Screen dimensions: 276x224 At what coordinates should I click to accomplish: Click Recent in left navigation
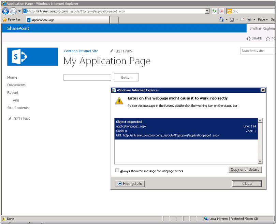click(13, 93)
